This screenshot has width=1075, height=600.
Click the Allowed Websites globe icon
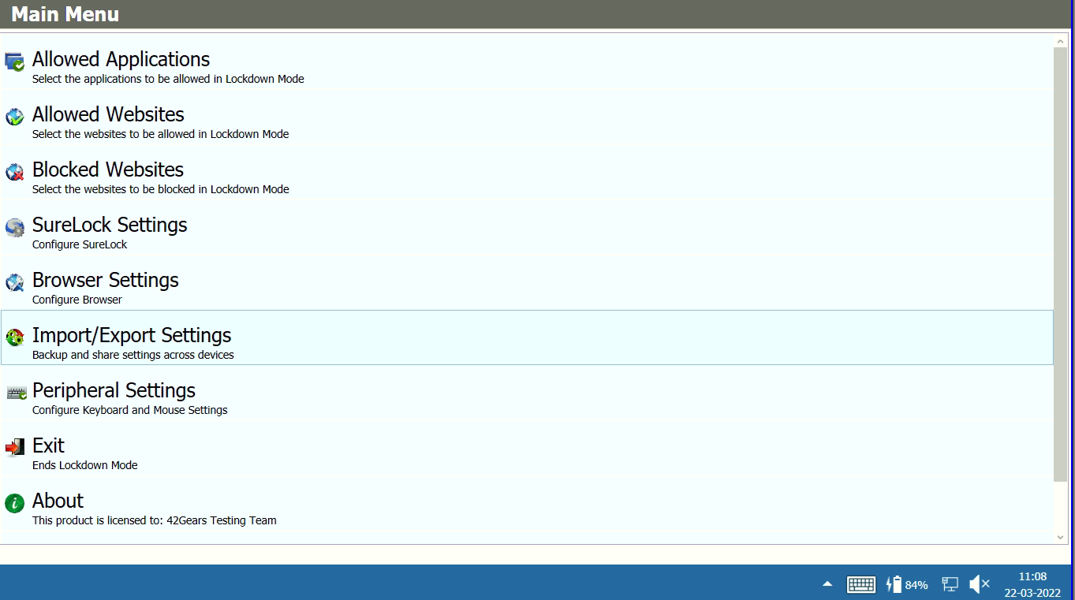(x=14, y=117)
